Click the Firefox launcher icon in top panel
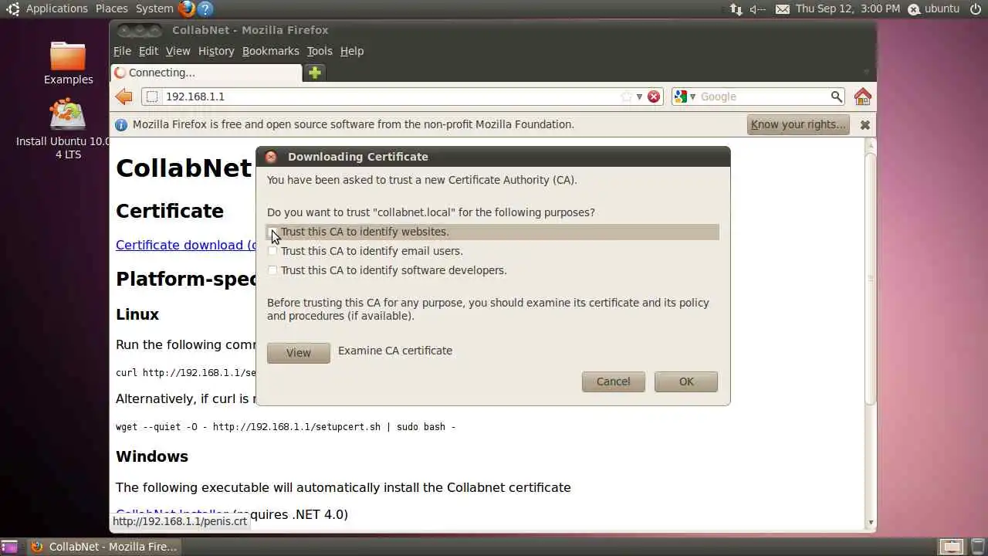The width and height of the screenshot is (988, 556). tap(187, 8)
